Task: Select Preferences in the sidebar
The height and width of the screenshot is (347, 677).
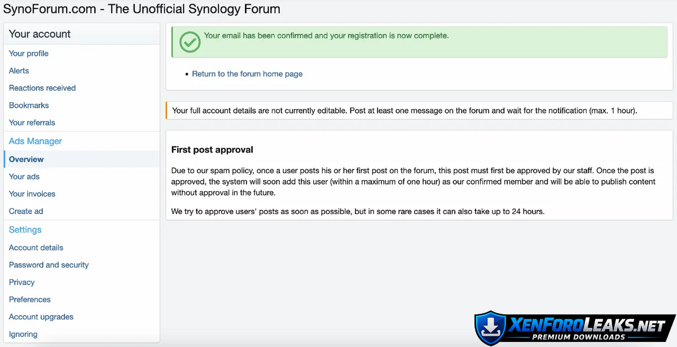Action: point(30,300)
